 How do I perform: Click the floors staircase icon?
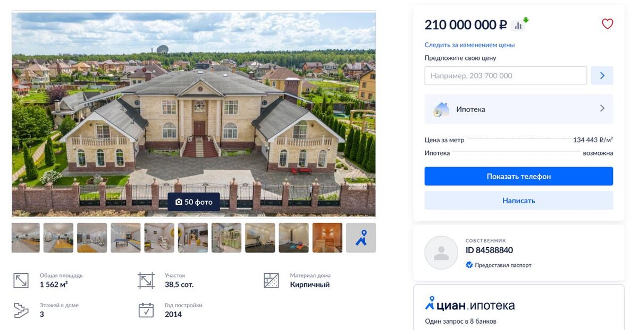(x=21, y=310)
